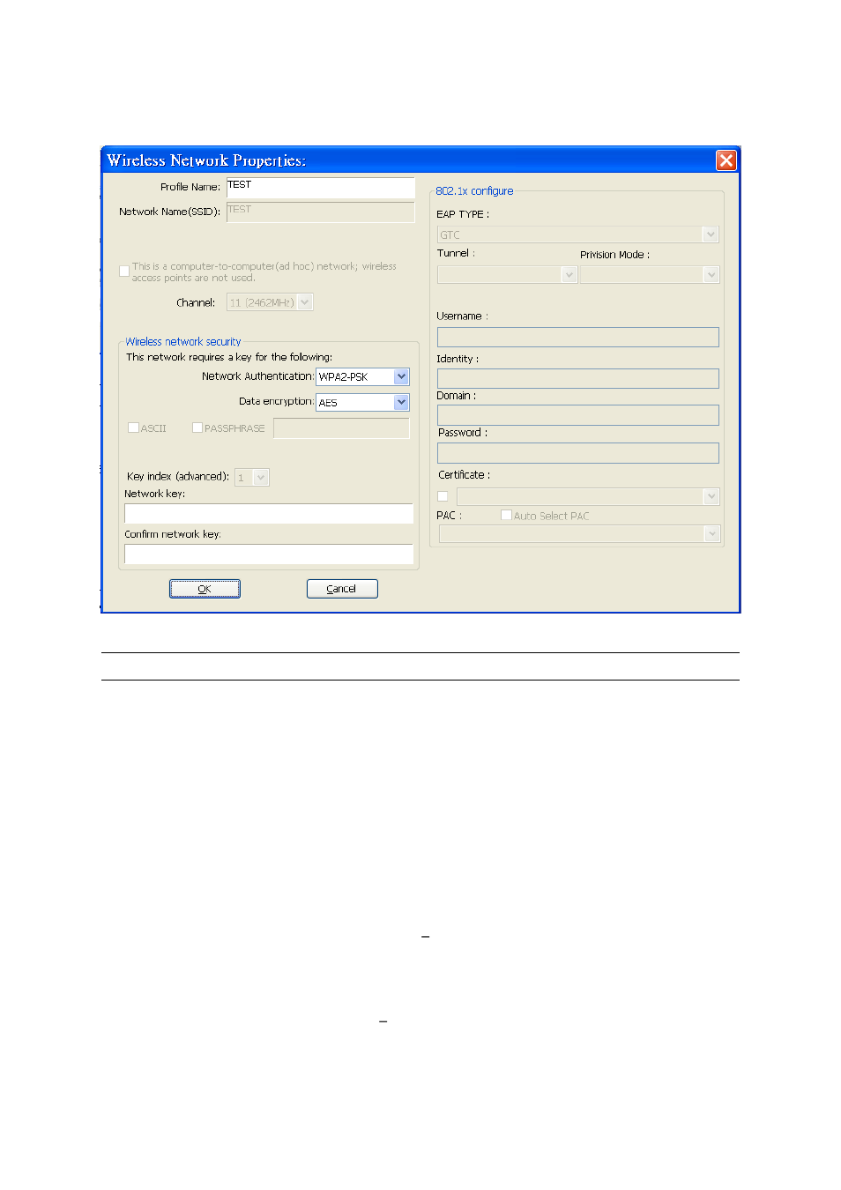
Task: Toggle the ASCII checkbox
Action: (x=133, y=428)
